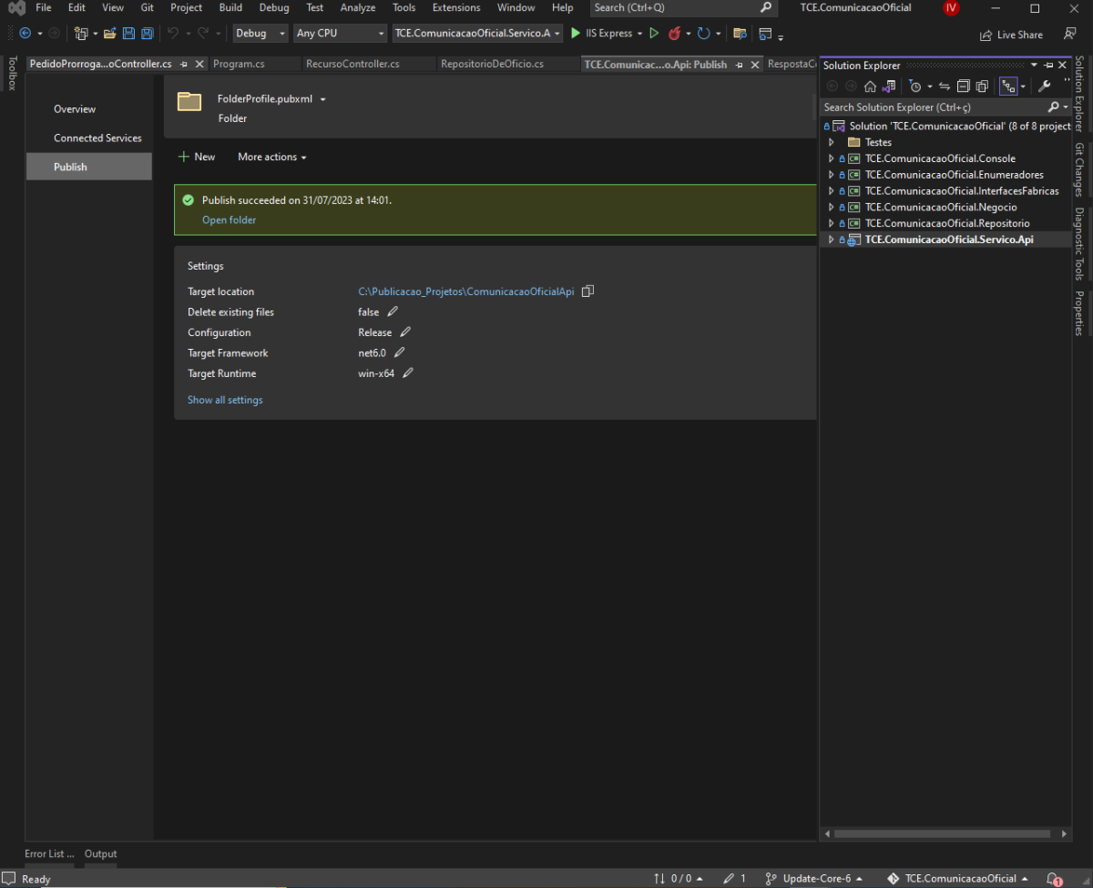Click the Solution Explorer search field
This screenshot has width=1093, height=888.
[x=931, y=107]
